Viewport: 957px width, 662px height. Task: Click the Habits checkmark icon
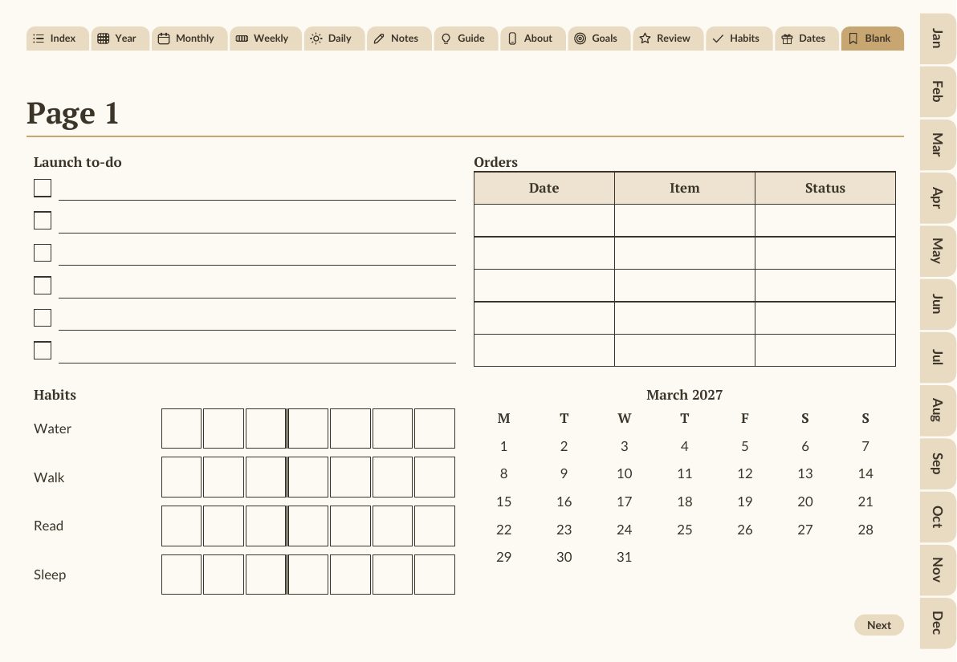719,39
